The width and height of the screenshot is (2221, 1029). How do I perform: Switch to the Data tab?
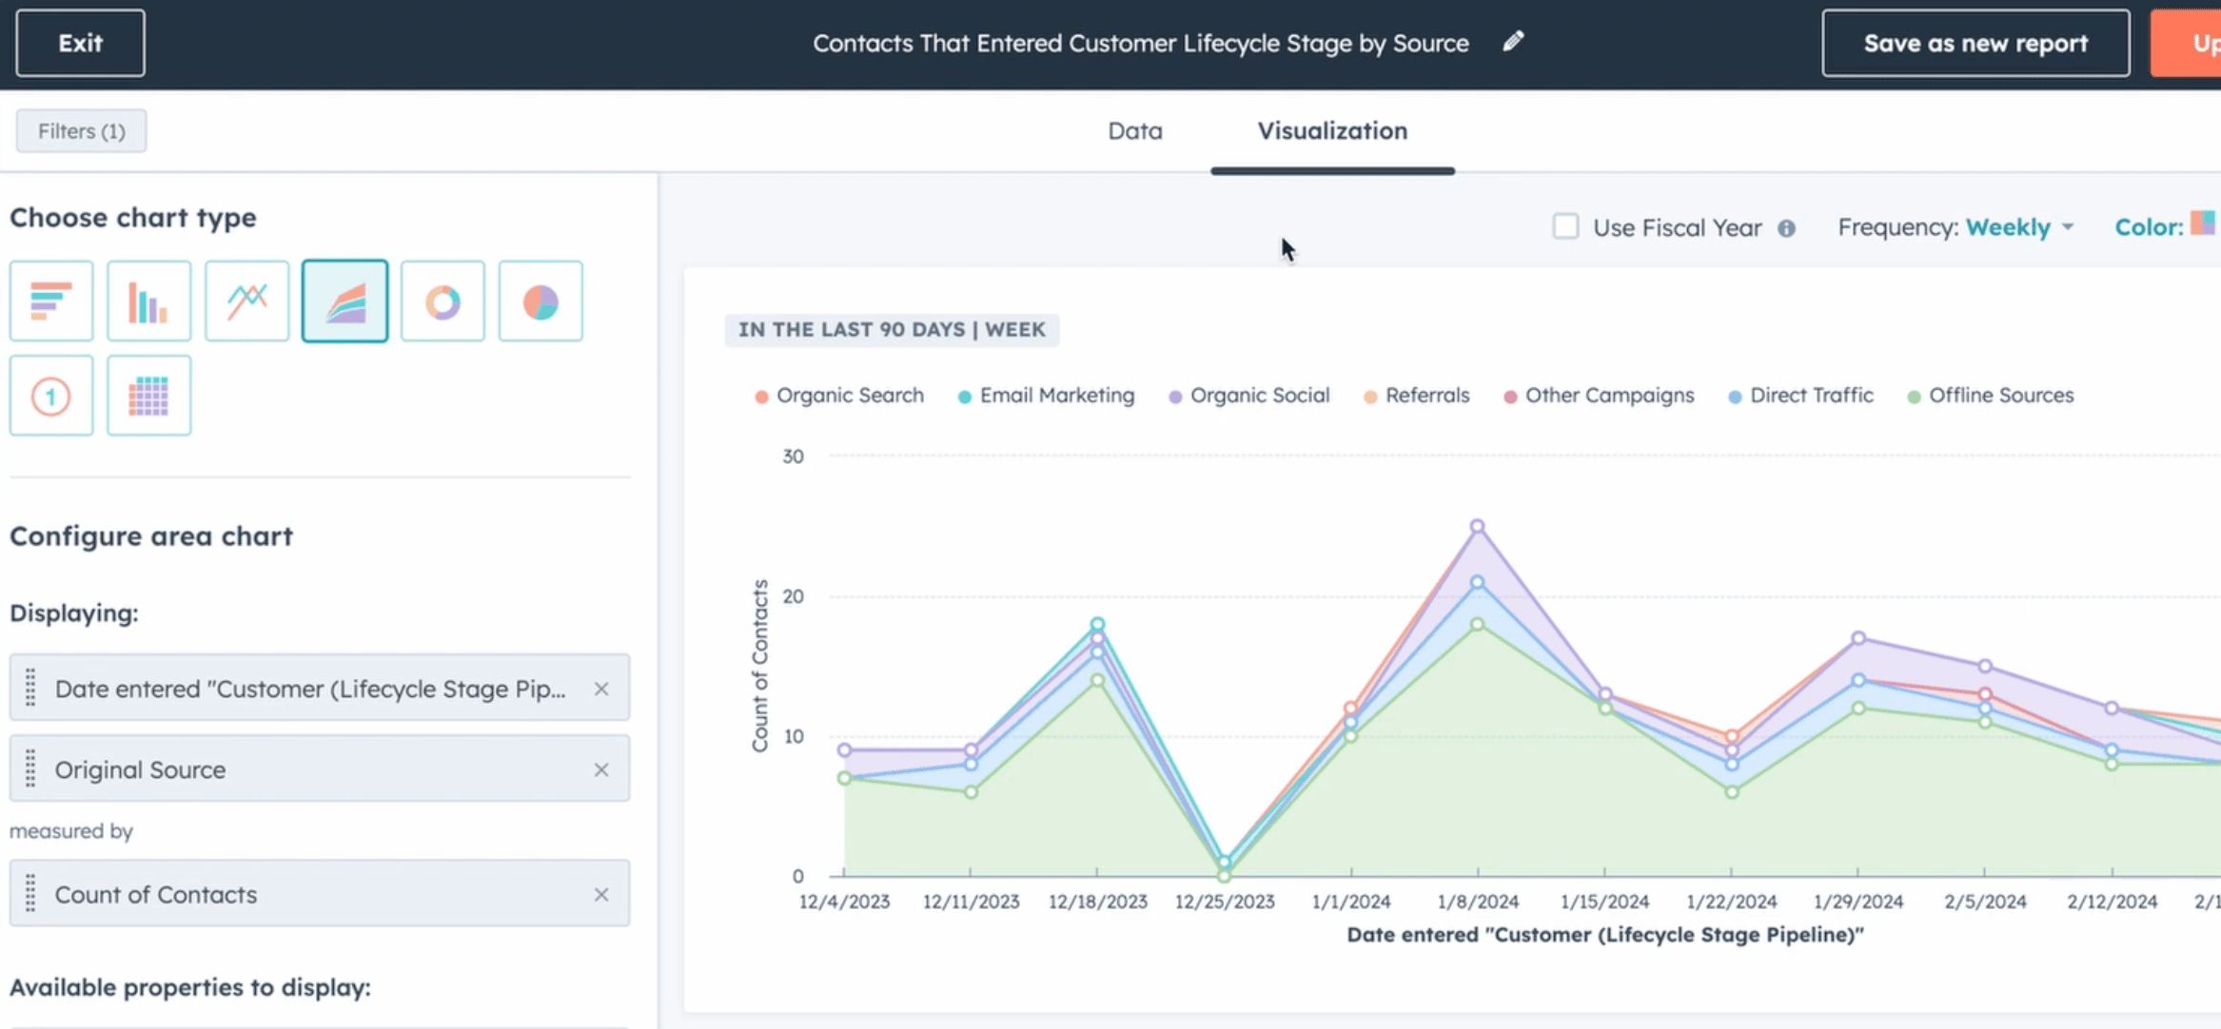pos(1134,130)
